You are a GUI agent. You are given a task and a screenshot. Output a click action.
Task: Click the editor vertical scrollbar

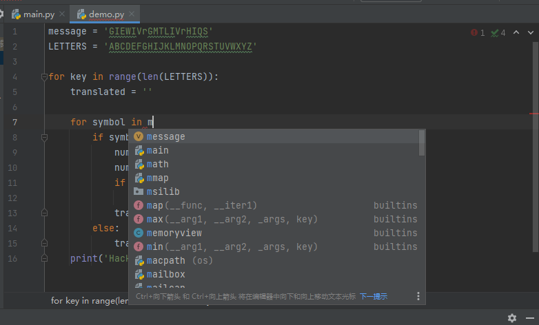536,147
